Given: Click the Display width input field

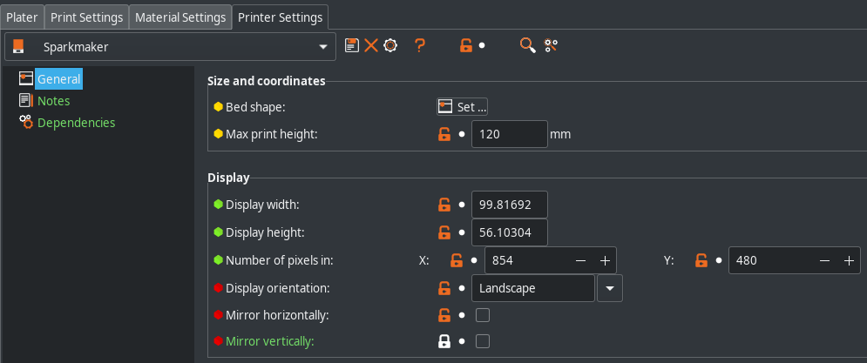Looking at the screenshot, I should [509, 205].
